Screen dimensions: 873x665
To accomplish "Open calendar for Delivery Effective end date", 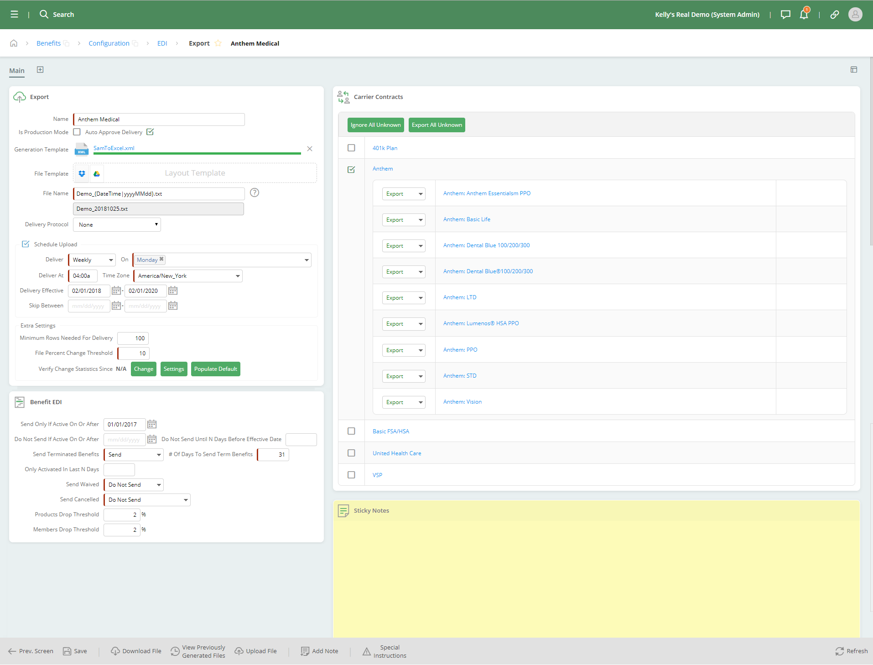I will pos(173,291).
